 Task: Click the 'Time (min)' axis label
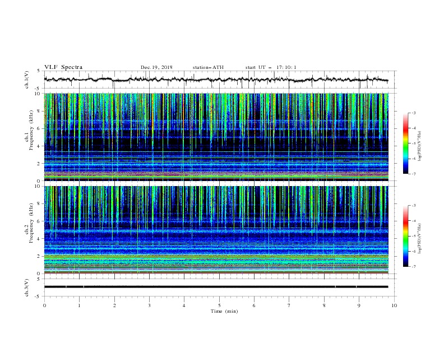tap(224, 311)
